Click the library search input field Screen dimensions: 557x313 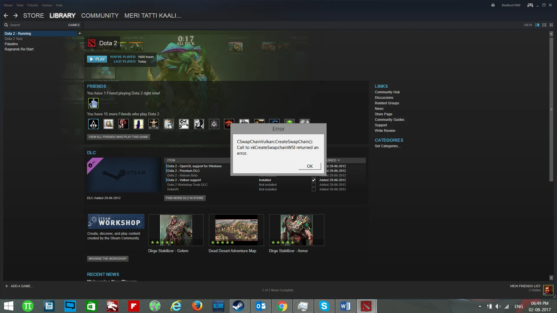pos(35,25)
